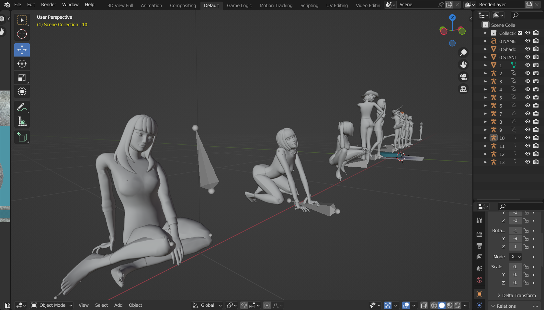Choose the Move tool
Viewport: 544px width, 310px height.
click(x=22, y=50)
